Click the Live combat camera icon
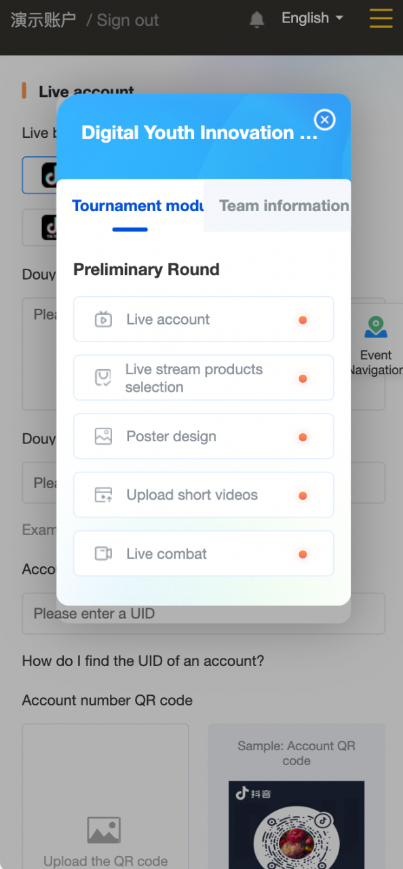The image size is (403, 869). [103, 553]
